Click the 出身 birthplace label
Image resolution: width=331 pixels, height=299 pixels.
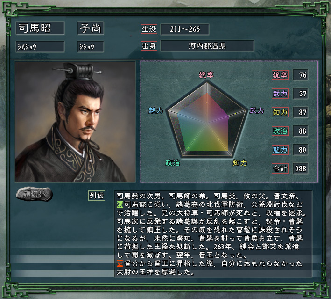tap(149, 46)
